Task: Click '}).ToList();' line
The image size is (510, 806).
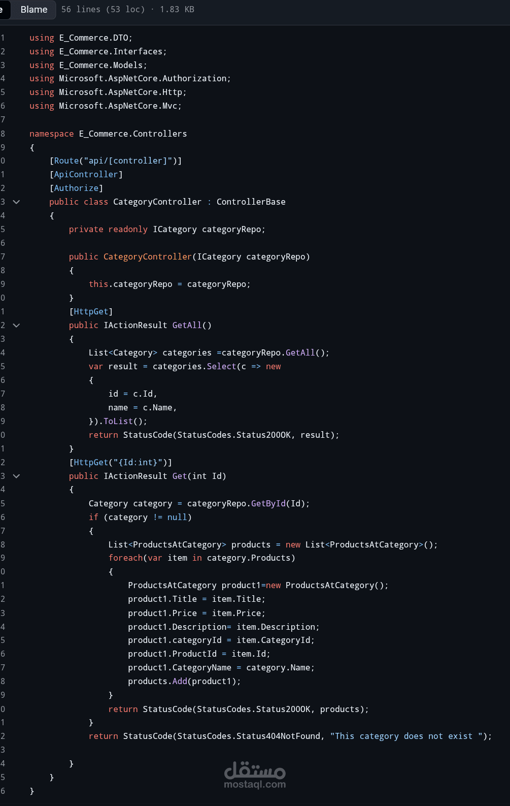Action: [x=118, y=422]
